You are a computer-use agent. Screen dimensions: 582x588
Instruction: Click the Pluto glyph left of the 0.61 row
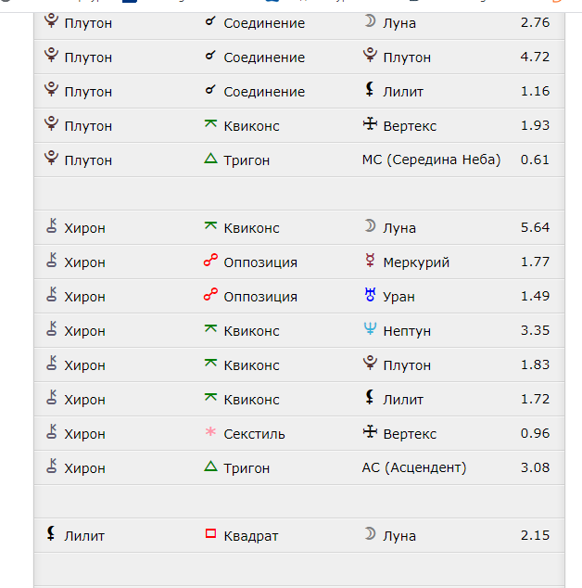[51, 158]
